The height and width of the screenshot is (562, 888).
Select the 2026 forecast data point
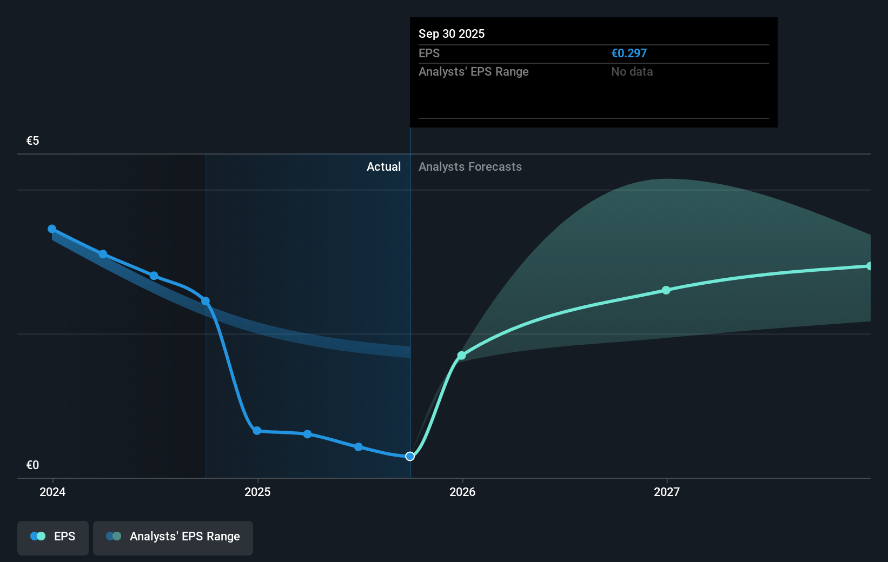coord(462,356)
